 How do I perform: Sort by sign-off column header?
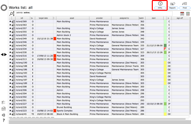pyautogui.click(x=180, y=18)
